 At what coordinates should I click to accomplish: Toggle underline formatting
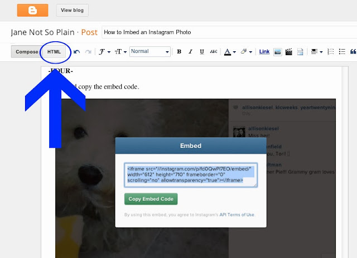point(202,52)
